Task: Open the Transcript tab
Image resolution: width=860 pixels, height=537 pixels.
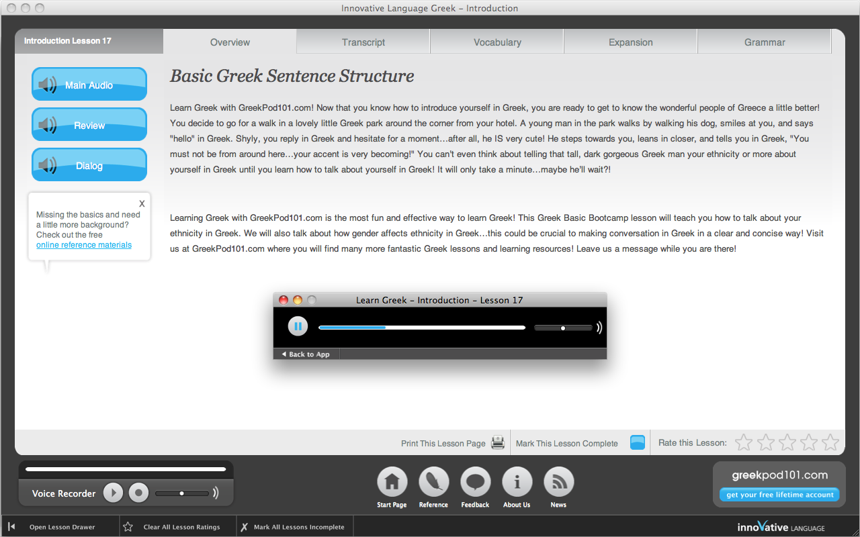Action: click(x=363, y=42)
